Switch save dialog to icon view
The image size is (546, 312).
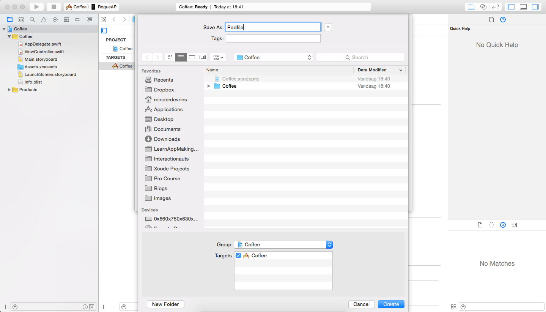coord(170,57)
